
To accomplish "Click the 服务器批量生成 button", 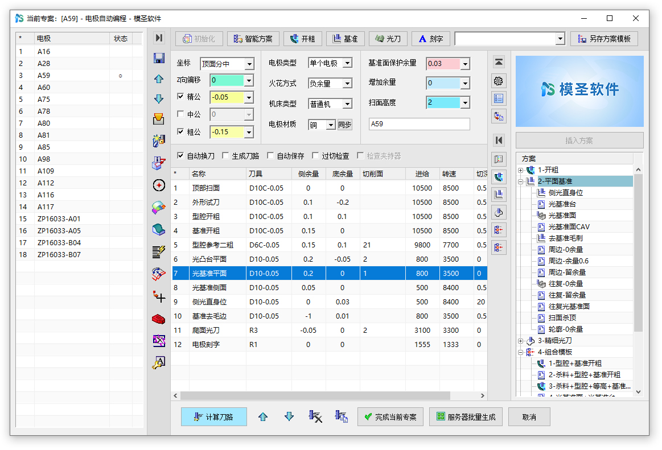I will click(x=466, y=416).
